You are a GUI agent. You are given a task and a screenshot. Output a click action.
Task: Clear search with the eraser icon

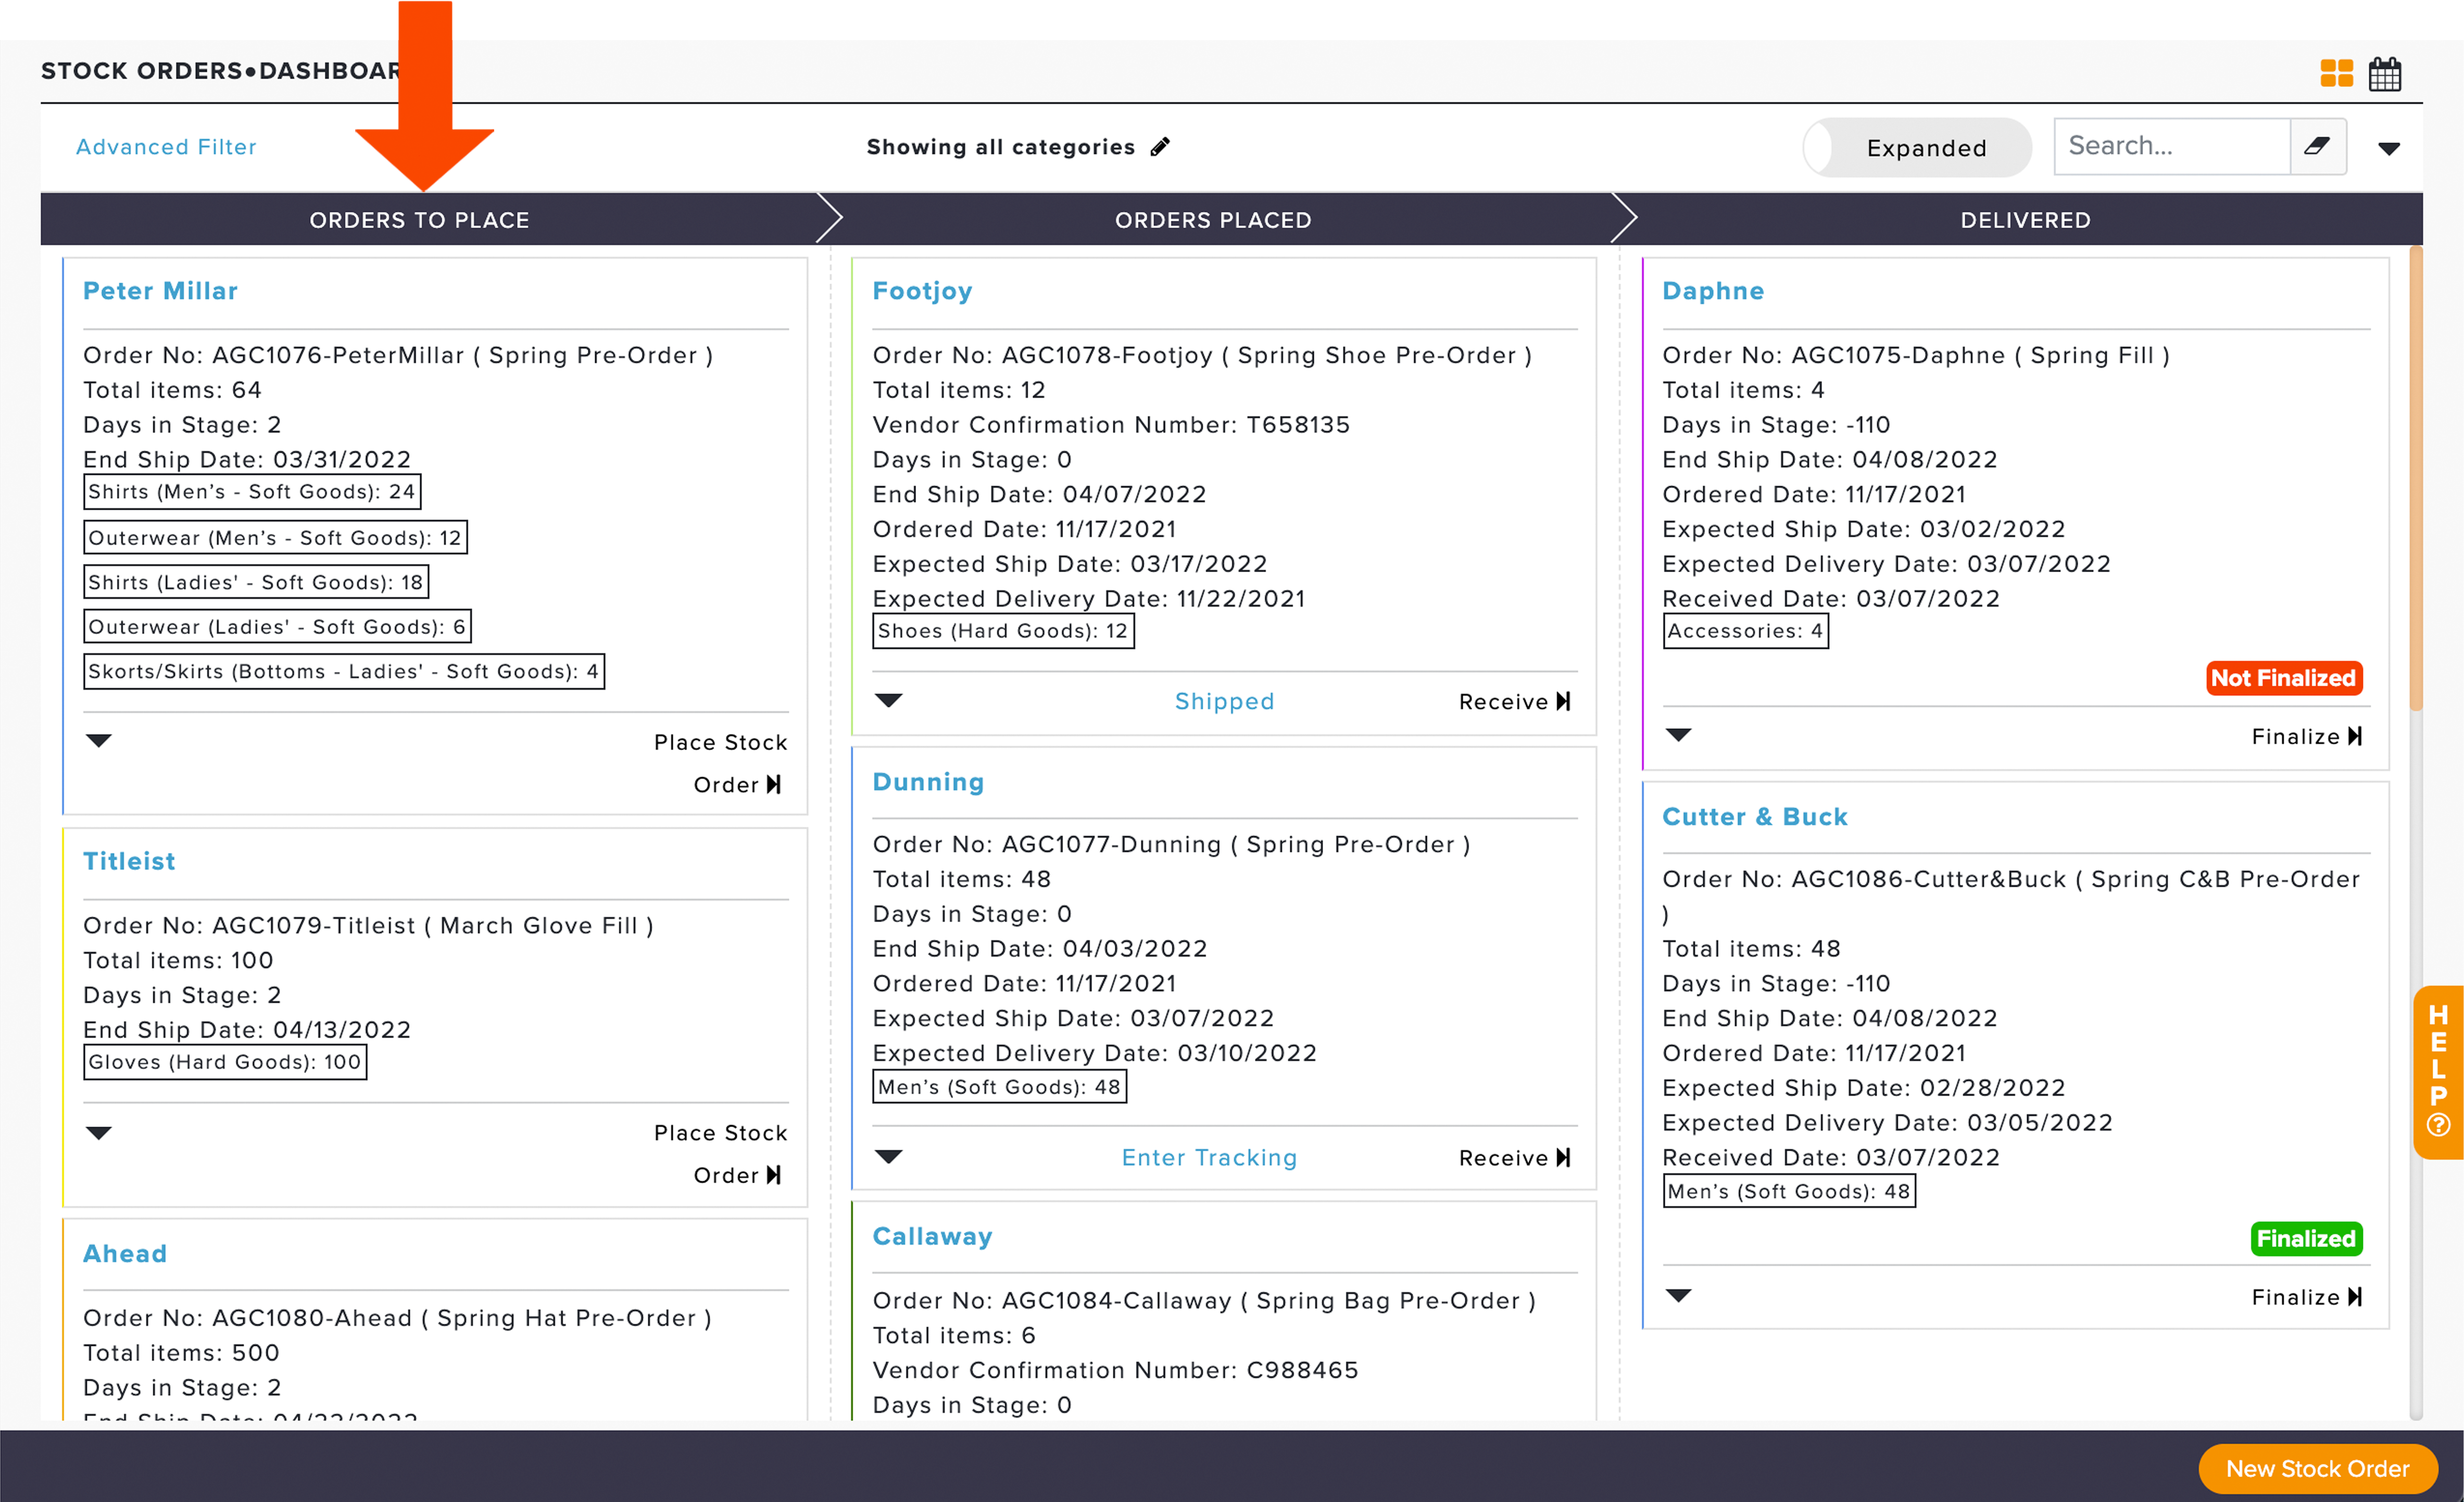(2317, 146)
